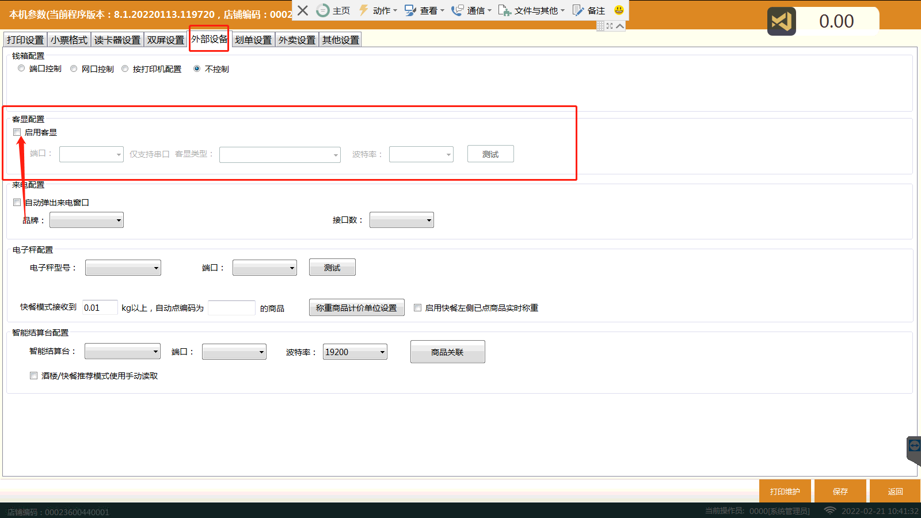
Task: Click the 返回 button
Action: (895, 491)
